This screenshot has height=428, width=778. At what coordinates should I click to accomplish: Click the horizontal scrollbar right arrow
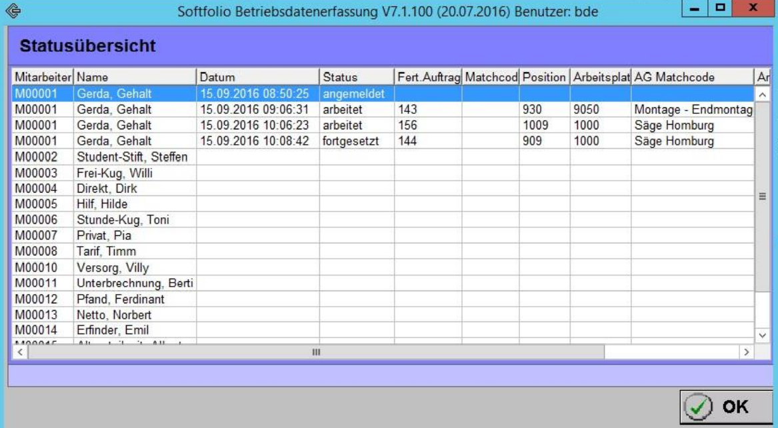pyautogui.click(x=747, y=351)
